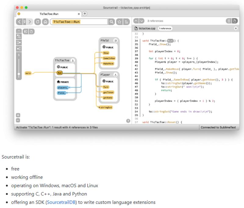244x208 pixels.
Task: Click the graph file grouping toggle icon
Action: click(31, 32)
